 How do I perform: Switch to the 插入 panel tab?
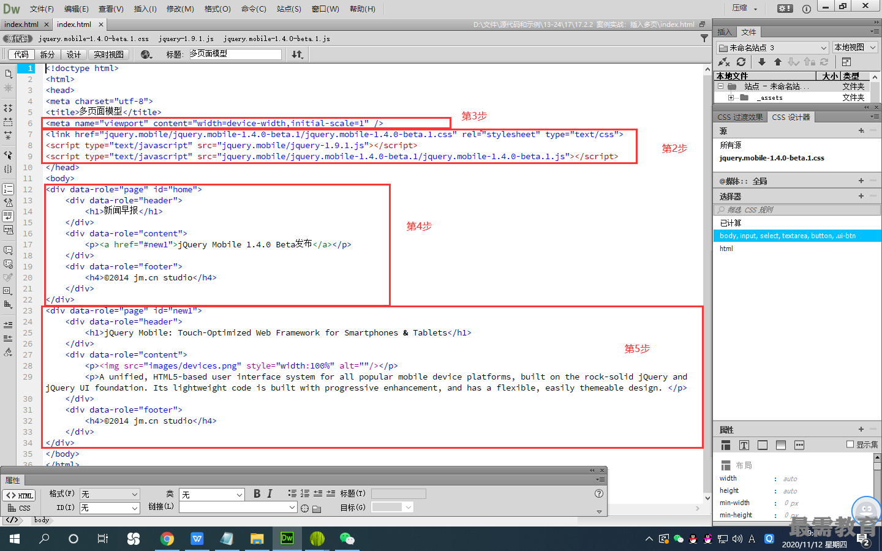tap(725, 32)
